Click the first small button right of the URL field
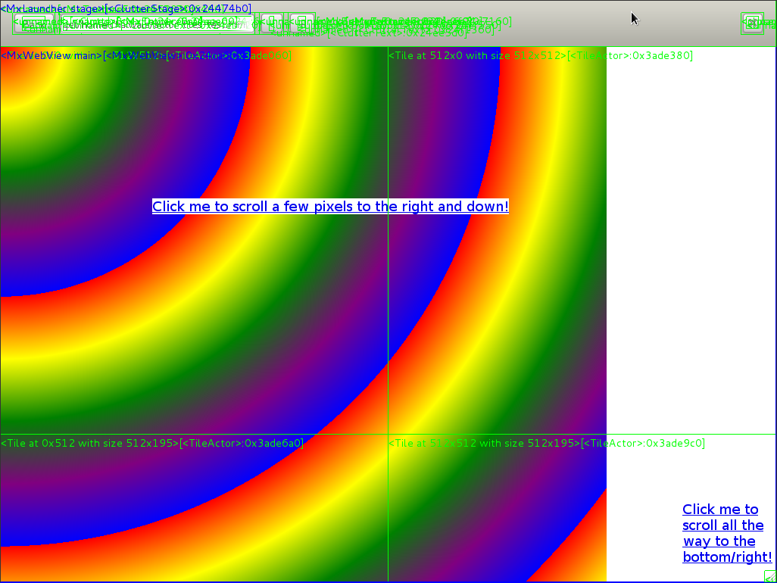Screen dimensions: 777x583 point(272,23)
